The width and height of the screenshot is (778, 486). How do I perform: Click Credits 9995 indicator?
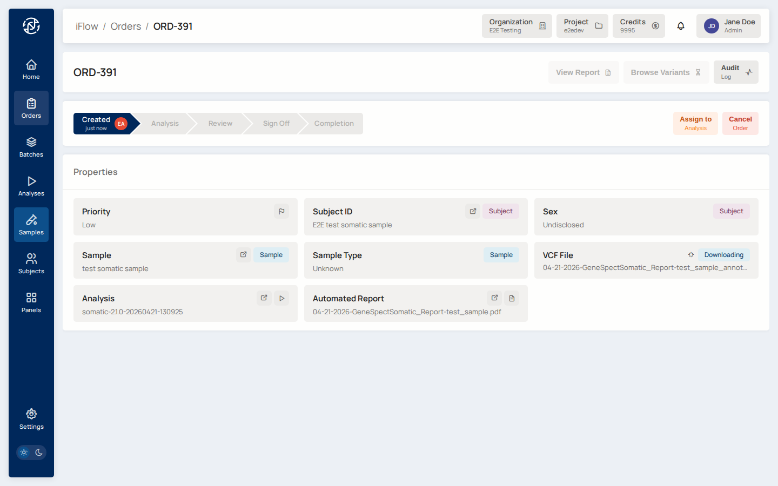[x=639, y=26]
